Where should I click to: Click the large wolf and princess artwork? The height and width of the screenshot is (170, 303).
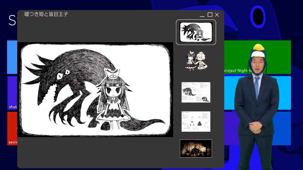[x=95, y=90]
